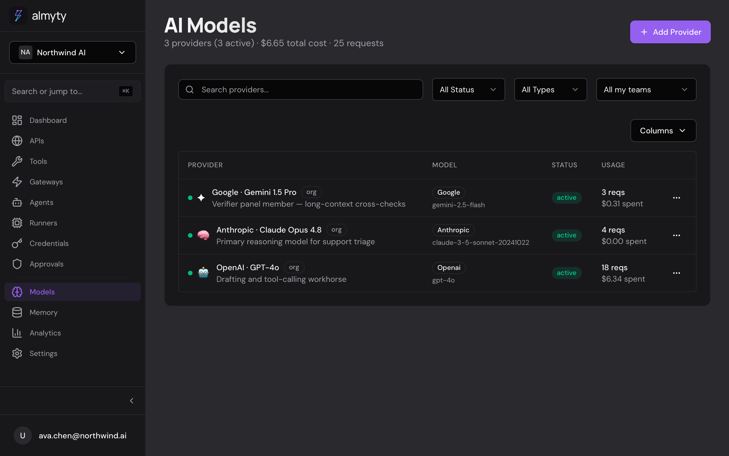The height and width of the screenshot is (456, 729).
Task: Click the Openai model badge
Action: 449,268
